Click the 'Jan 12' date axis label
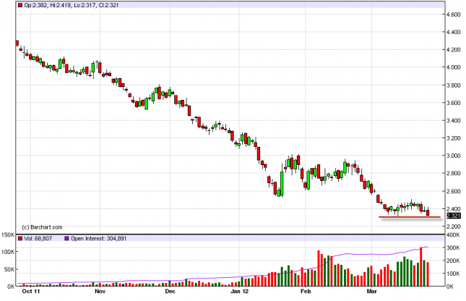Image resolution: width=466 pixels, height=301 pixels. coord(240,291)
